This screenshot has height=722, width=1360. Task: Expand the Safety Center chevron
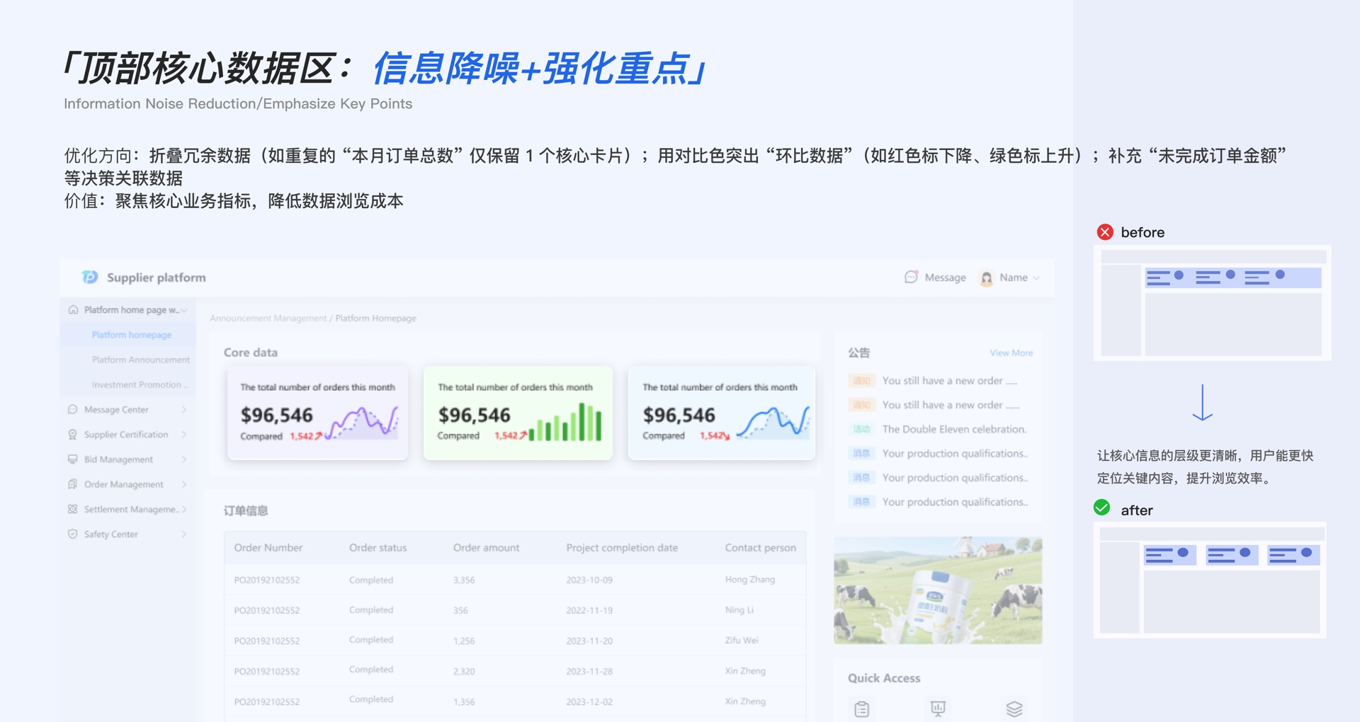[x=184, y=534]
